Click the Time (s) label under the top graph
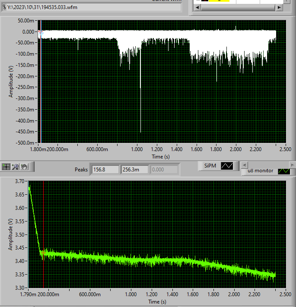 click(x=161, y=157)
